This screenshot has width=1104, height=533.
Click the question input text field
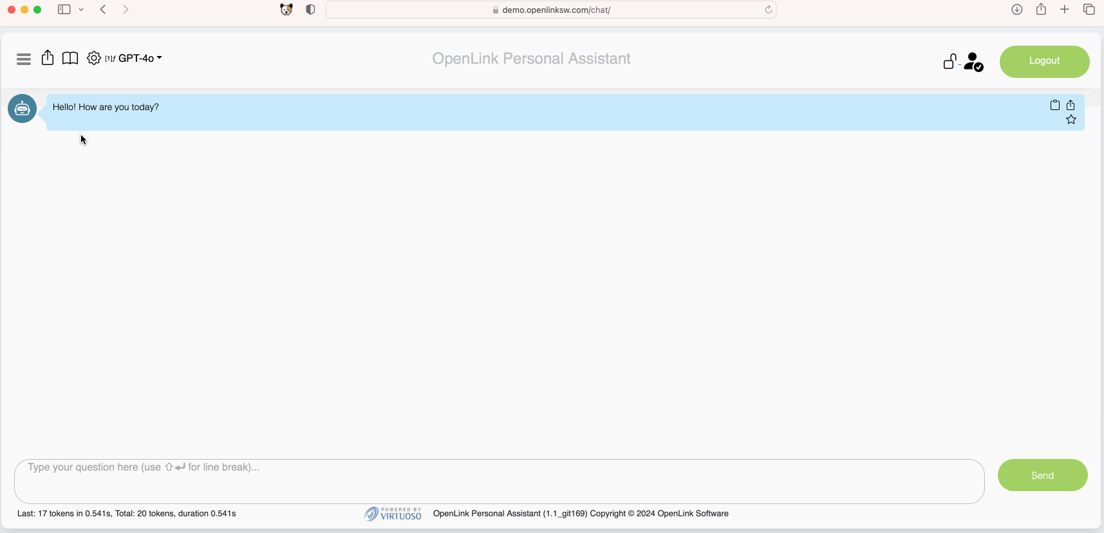tap(500, 481)
